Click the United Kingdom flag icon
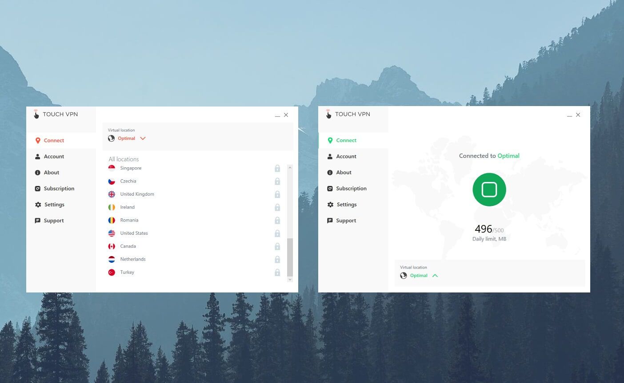Image resolution: width=624 pixels, height=383 pixels. click(x=112, y=194)
